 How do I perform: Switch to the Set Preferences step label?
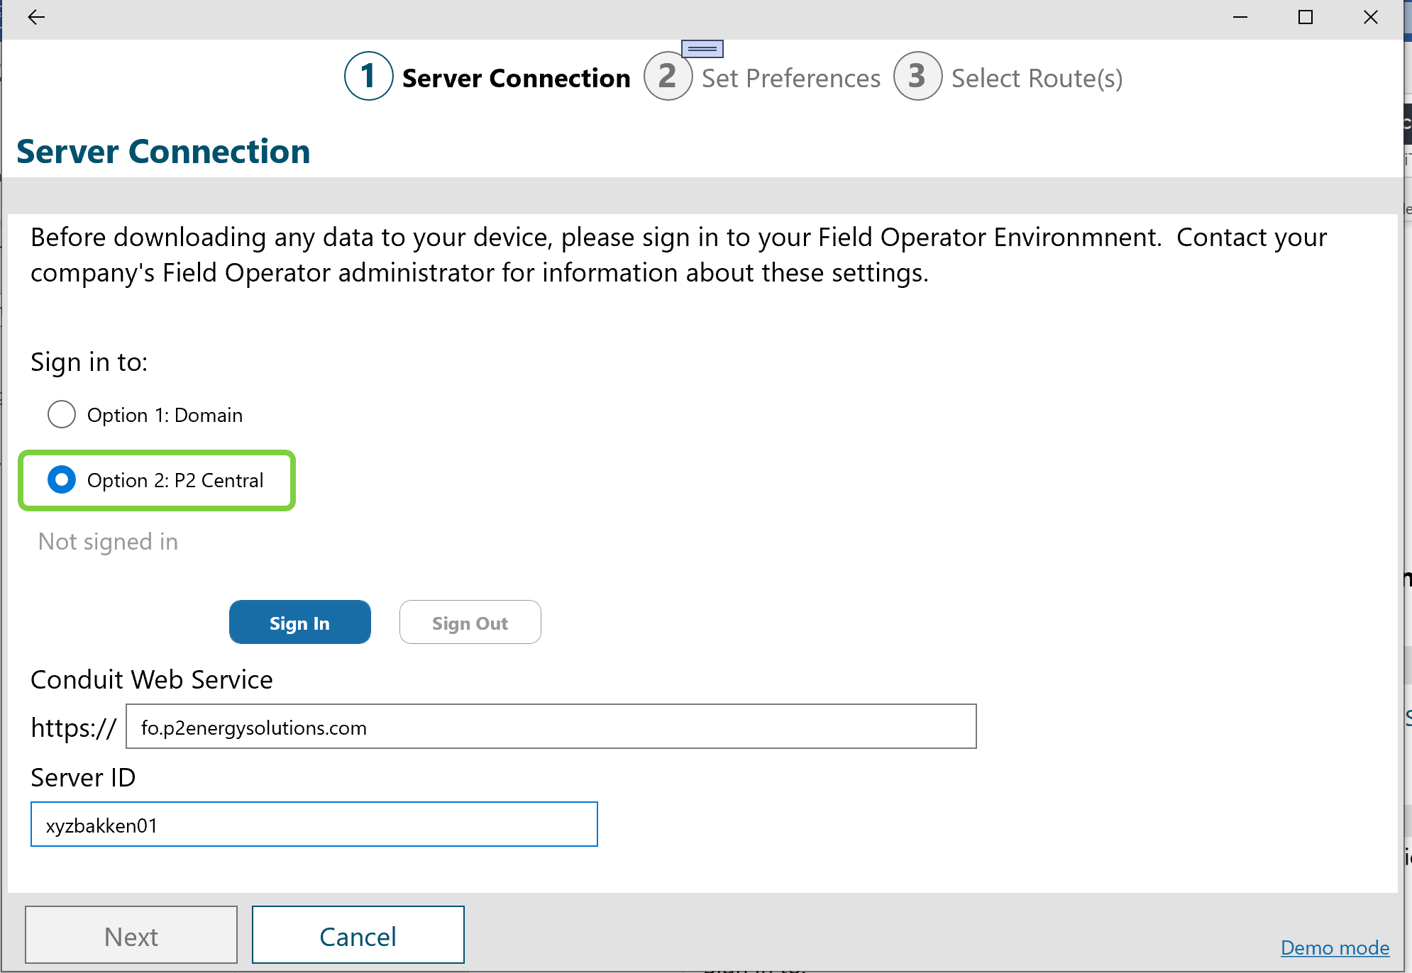click(790, 78)
